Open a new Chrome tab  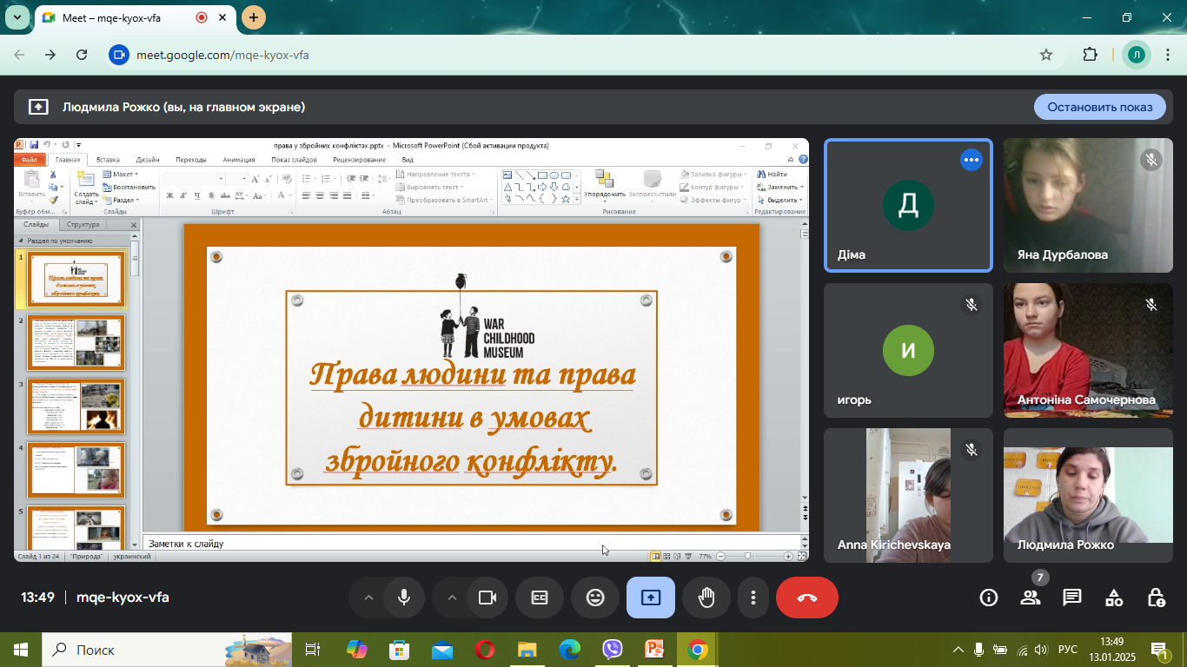(x=253, y=17)
